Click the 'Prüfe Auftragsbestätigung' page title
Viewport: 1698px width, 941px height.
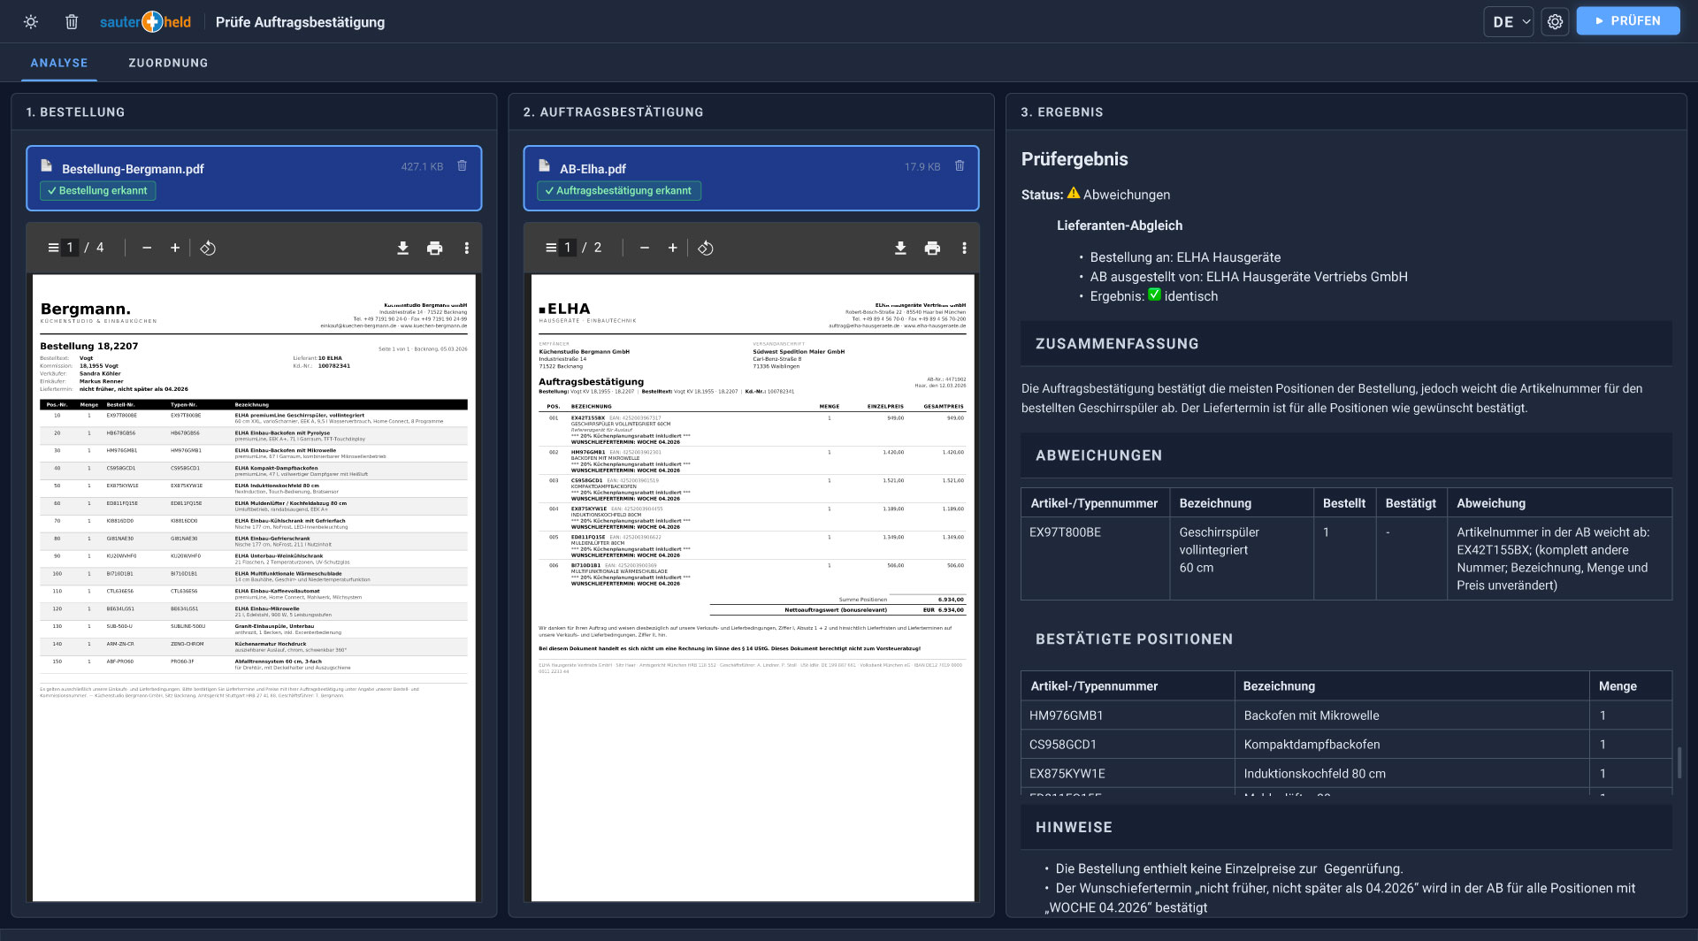click(x=300, y=22)
